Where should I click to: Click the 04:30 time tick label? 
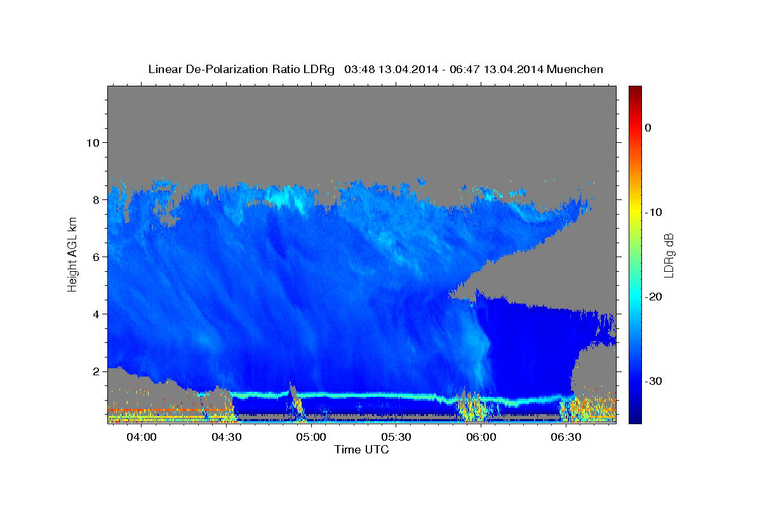click(227, 438)
